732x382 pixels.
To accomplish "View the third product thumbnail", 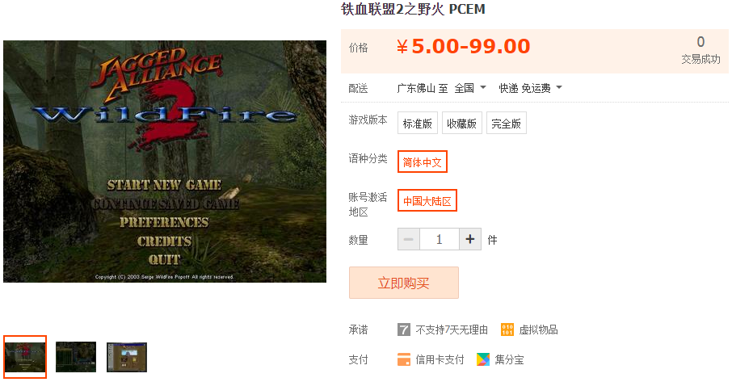I will point(127,357).
